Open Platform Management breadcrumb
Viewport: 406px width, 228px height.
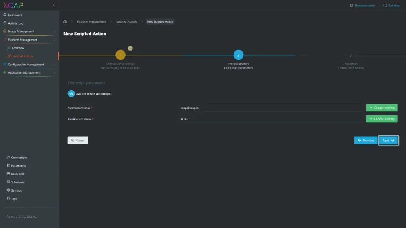[92, 22]
